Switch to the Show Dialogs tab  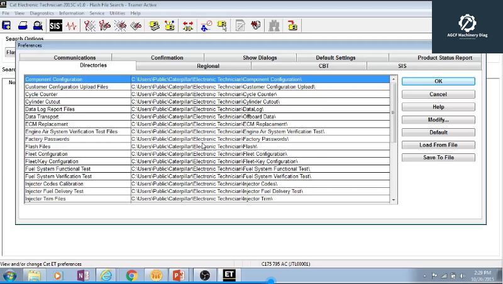pos(260,58)
